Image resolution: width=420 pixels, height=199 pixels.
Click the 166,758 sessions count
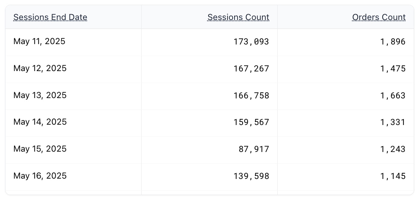(x=251, y=96)
